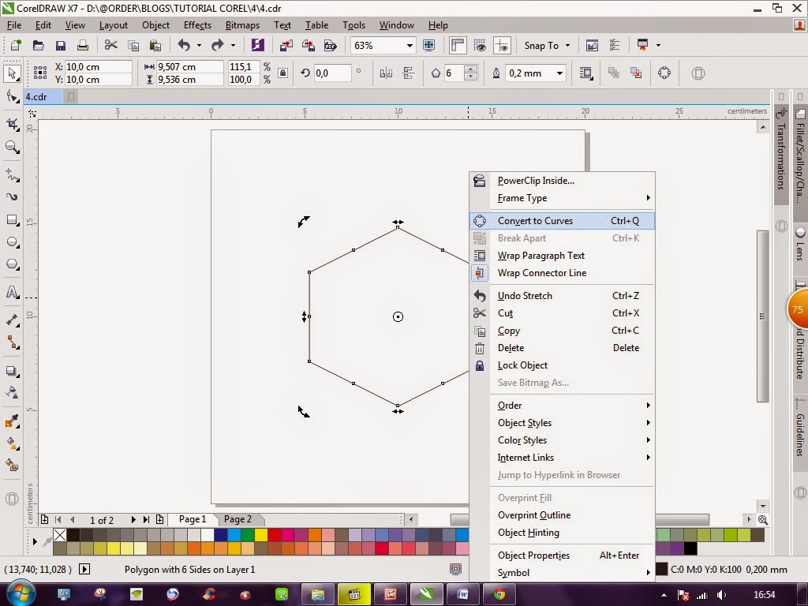808x606 pixels.
Task: Select the Pick tool
Action: [12, 73]
